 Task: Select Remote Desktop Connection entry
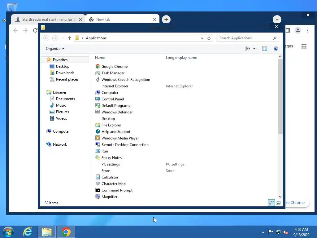(x=122, y=144)
